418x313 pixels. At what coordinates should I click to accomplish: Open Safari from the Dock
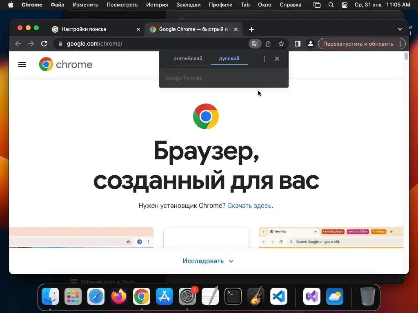[x=96, y=296]
